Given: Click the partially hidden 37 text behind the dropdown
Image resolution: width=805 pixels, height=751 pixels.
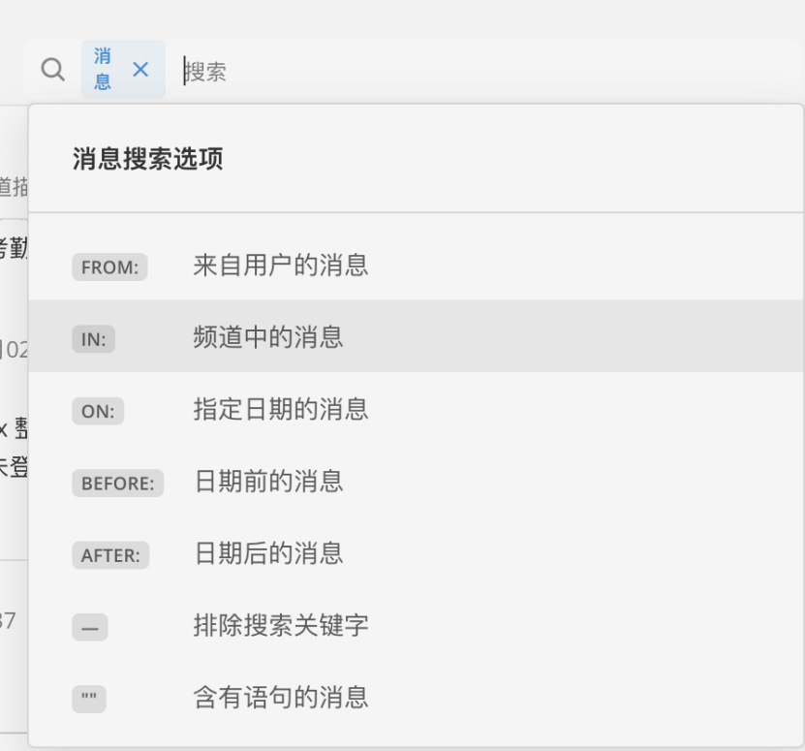Looking at the screenshot, I should (x=8, y=620).
